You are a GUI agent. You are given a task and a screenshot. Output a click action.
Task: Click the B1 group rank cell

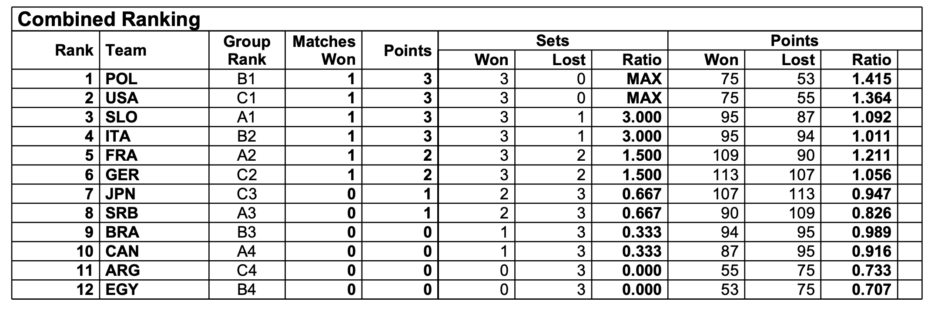click(x=247, y=79)
